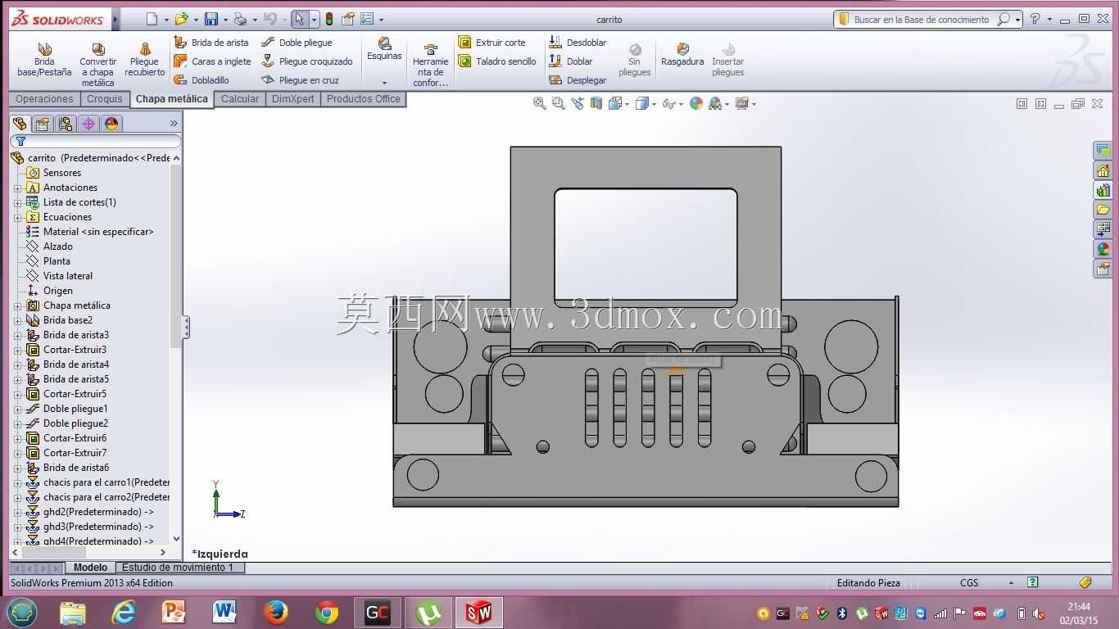Viewport: 1119px width, 629px height.
Task: Click the Brida base/Pestaña tool
Action: coord(44,60)
